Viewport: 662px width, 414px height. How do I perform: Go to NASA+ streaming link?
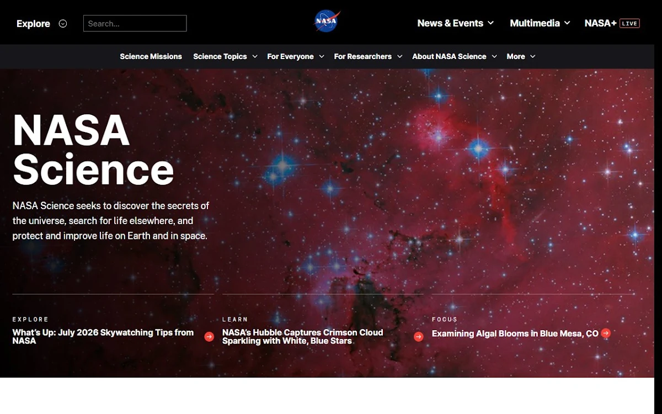(x=600, y=23)
